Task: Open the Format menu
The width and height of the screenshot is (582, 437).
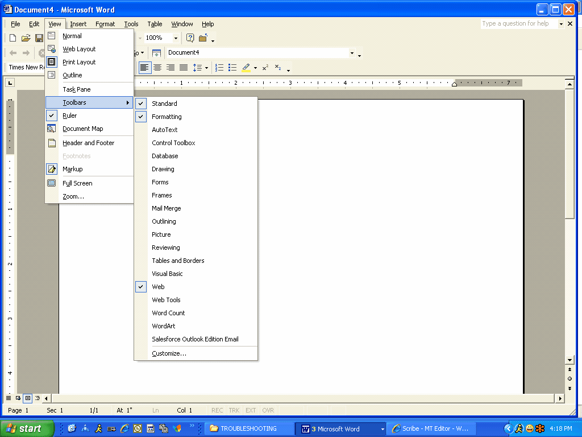Action: (105, 24)
